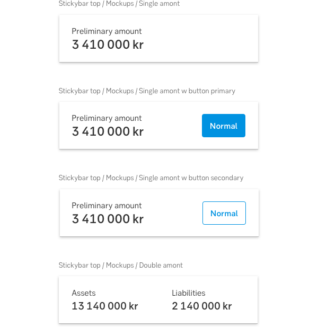The width and height of the screenshot is (318, 327).
Task: Select the Single amont mockup title
Action: [119, 4]
